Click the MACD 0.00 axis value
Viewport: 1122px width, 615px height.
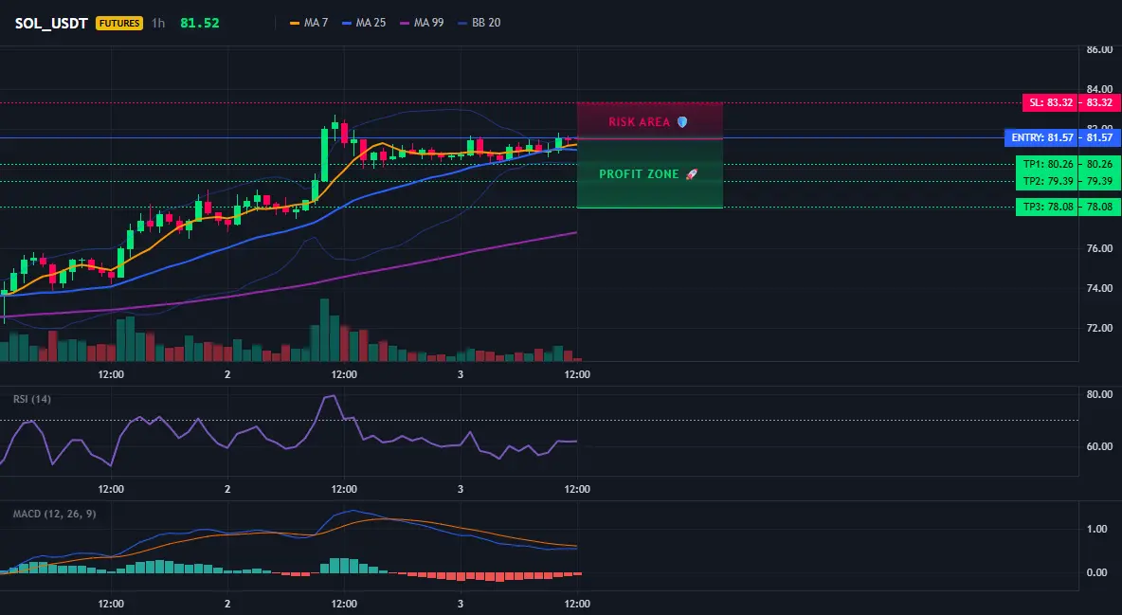pyautogui.click(x=1097, y=572)
